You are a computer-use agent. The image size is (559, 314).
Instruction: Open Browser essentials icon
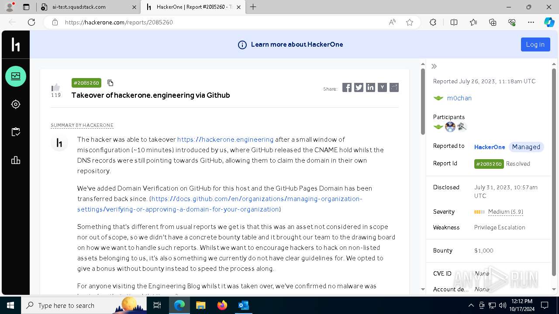512,22
